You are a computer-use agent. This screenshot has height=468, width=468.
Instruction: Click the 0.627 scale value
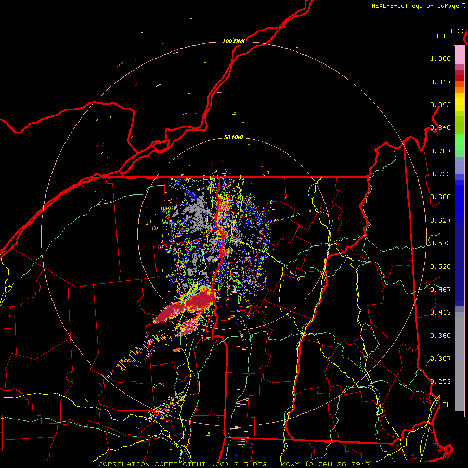click(440, 220)
